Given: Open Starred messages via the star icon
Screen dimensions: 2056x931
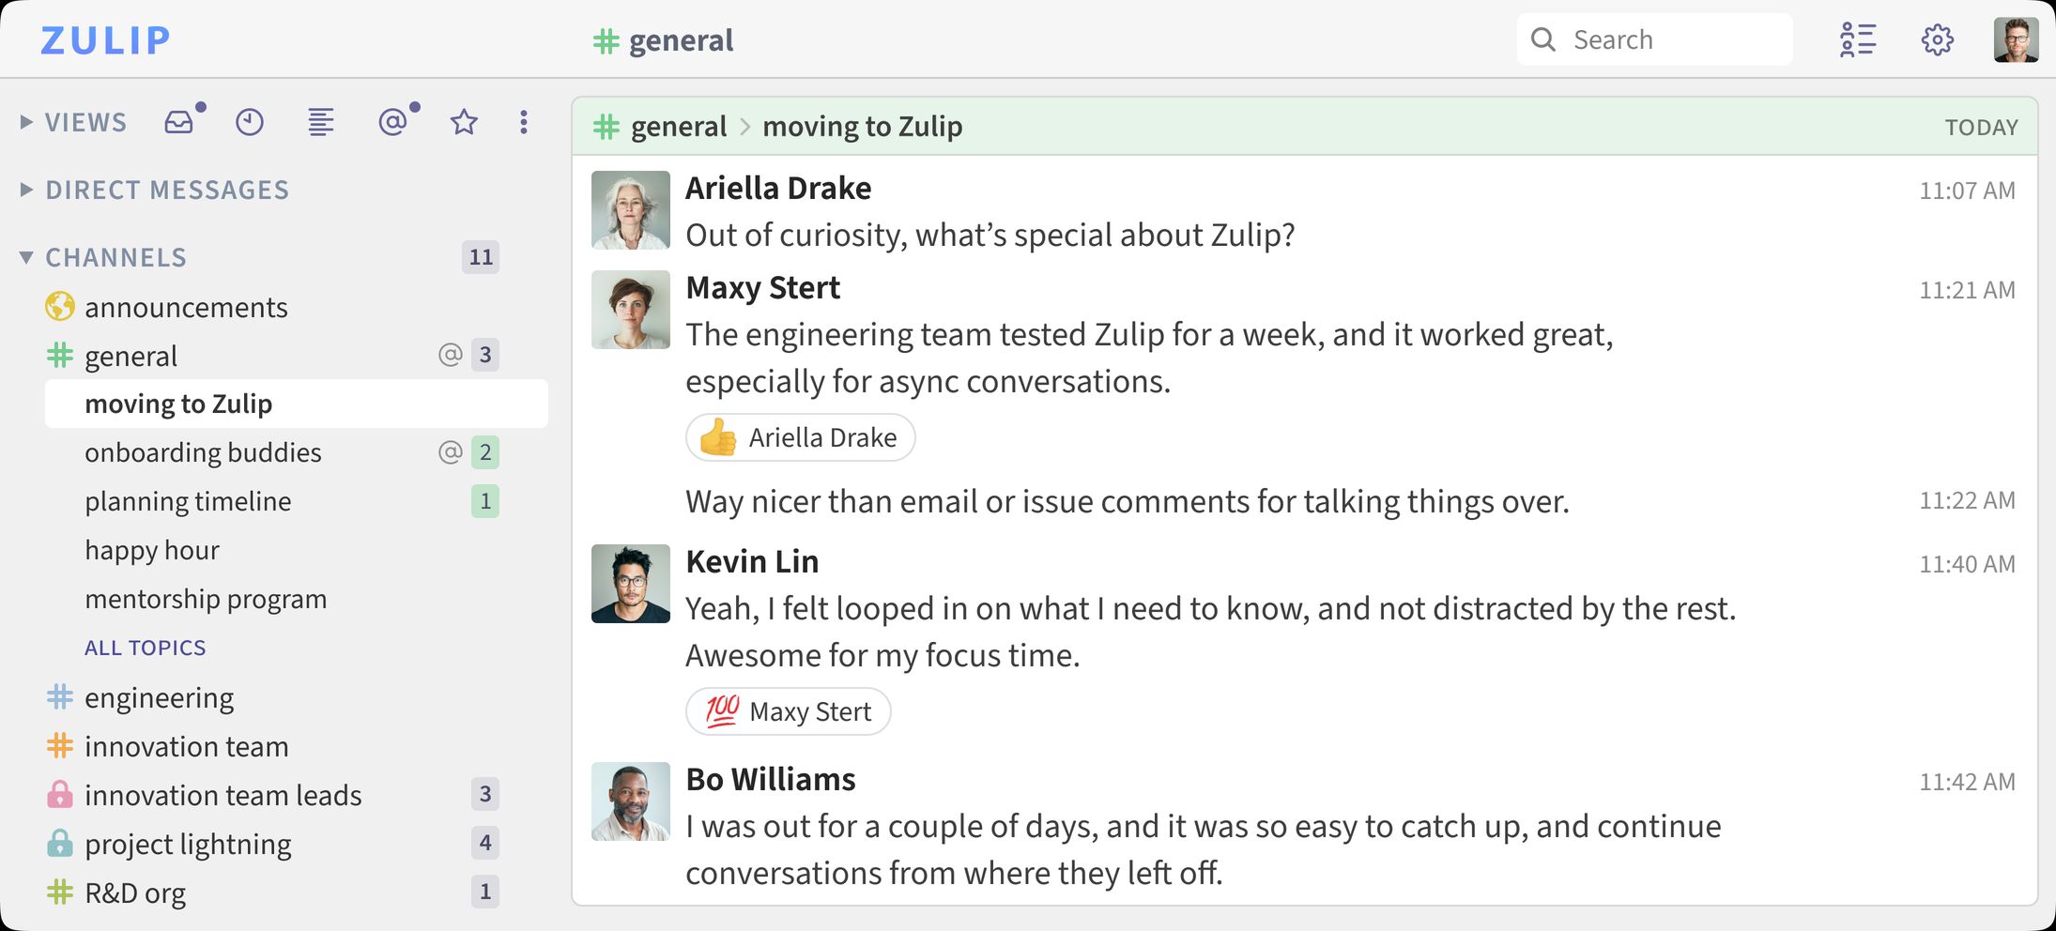Looking at the screenshot, I should 463,121.
